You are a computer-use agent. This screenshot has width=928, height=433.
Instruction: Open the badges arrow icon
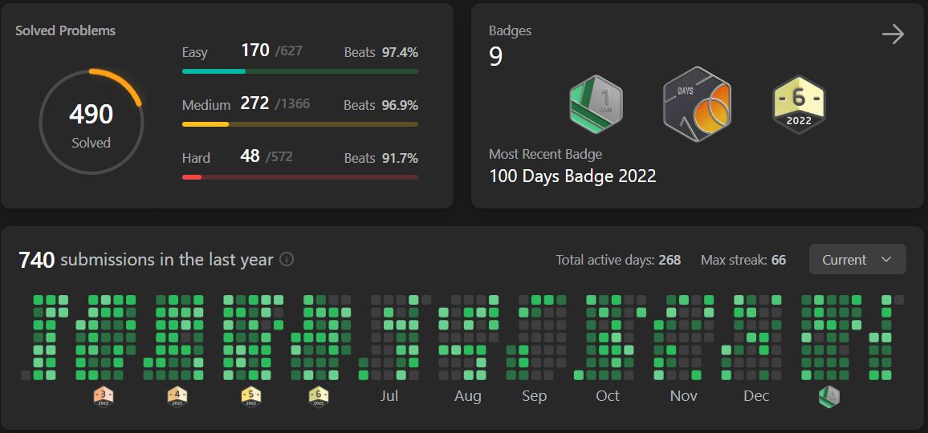893,34
